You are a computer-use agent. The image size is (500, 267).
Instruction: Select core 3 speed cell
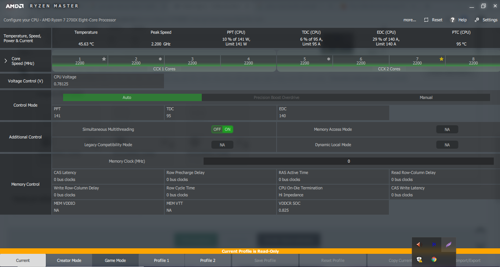click(x=192, y=61)
